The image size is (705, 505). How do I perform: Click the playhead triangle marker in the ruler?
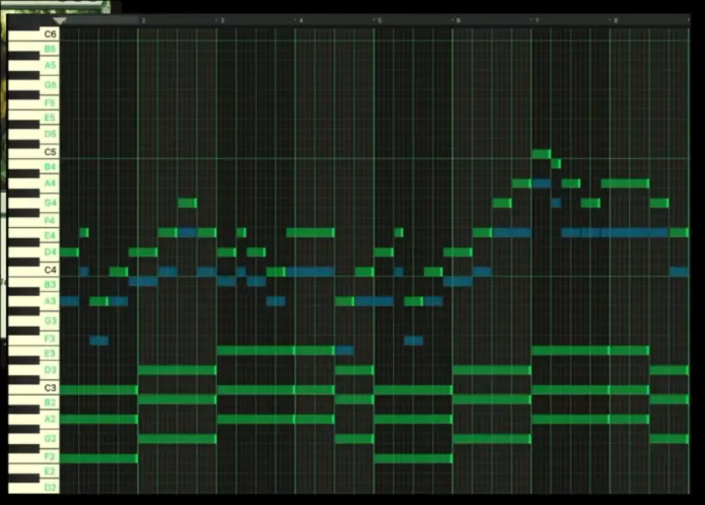(x=60, y=22)
